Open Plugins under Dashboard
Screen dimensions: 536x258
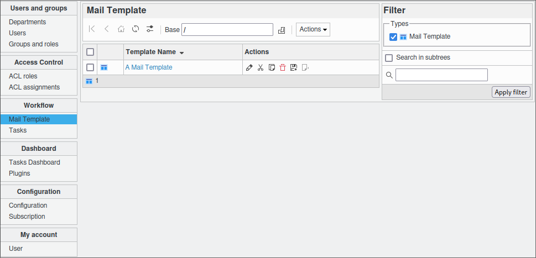click(19, 173)
